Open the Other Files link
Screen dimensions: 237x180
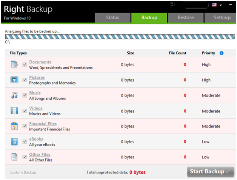pos(40,154)
